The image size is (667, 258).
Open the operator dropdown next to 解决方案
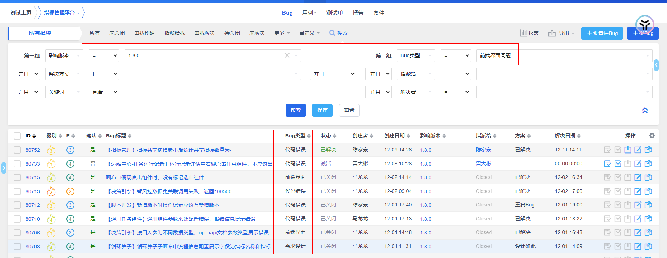click(104, 74)
